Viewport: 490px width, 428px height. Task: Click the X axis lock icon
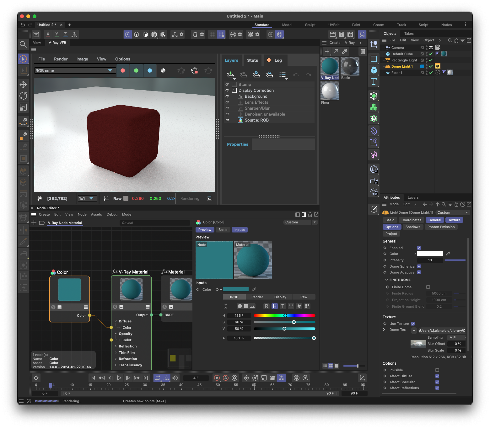[48, 34]
